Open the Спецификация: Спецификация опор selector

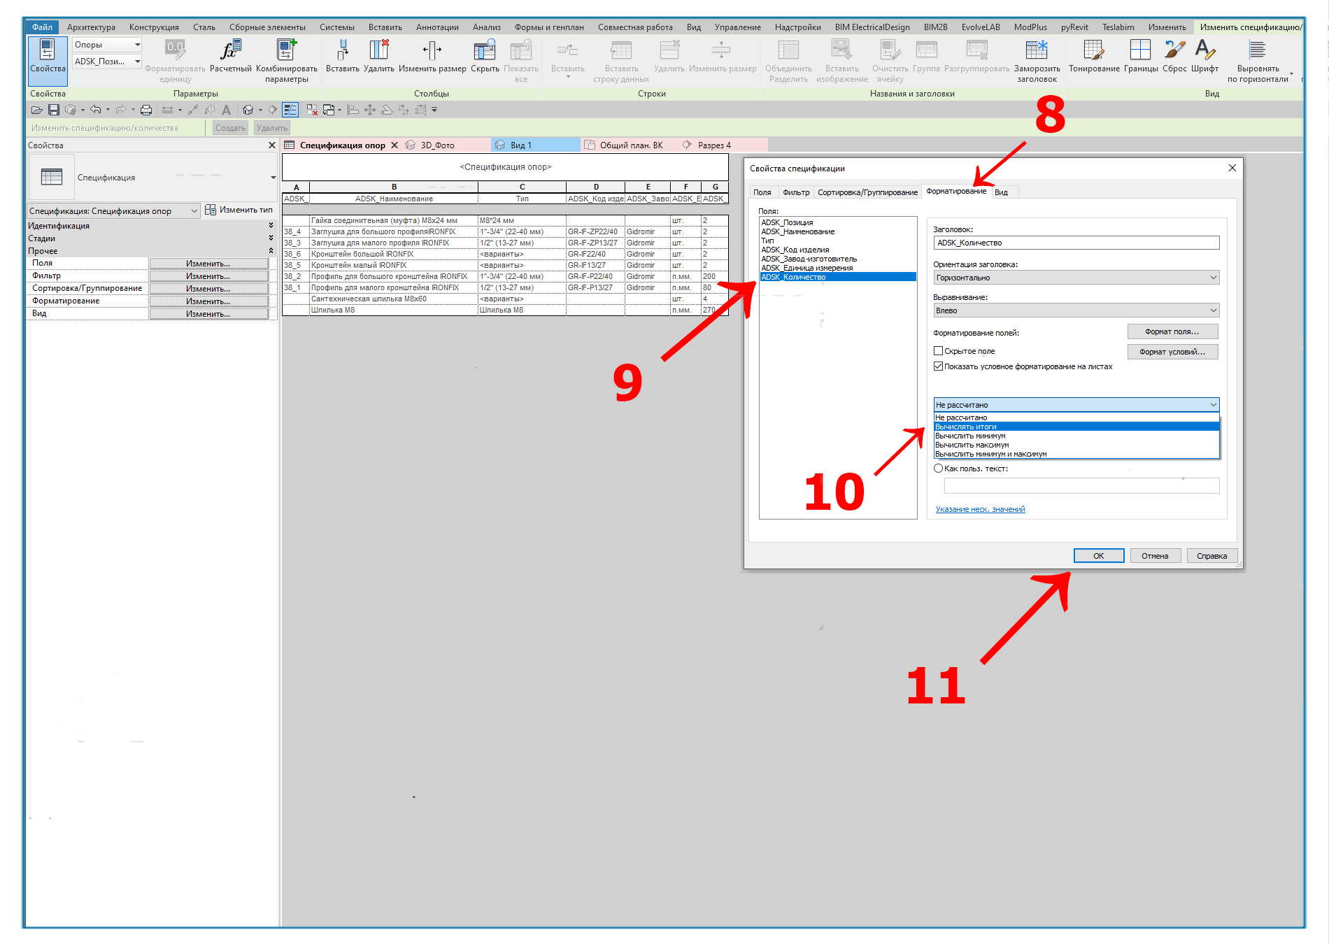(x=113, y=211)
